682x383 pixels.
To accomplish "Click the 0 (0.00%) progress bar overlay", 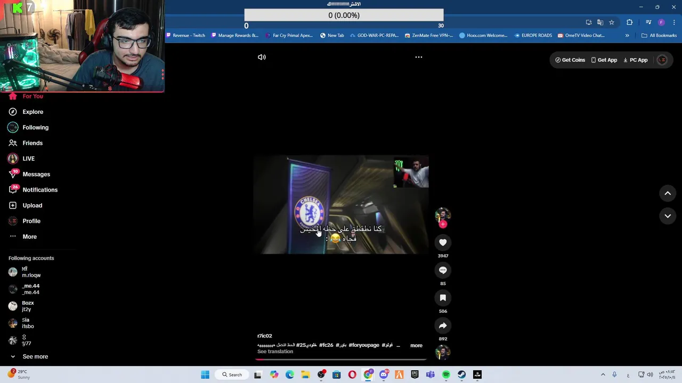I will pos(344,15).
